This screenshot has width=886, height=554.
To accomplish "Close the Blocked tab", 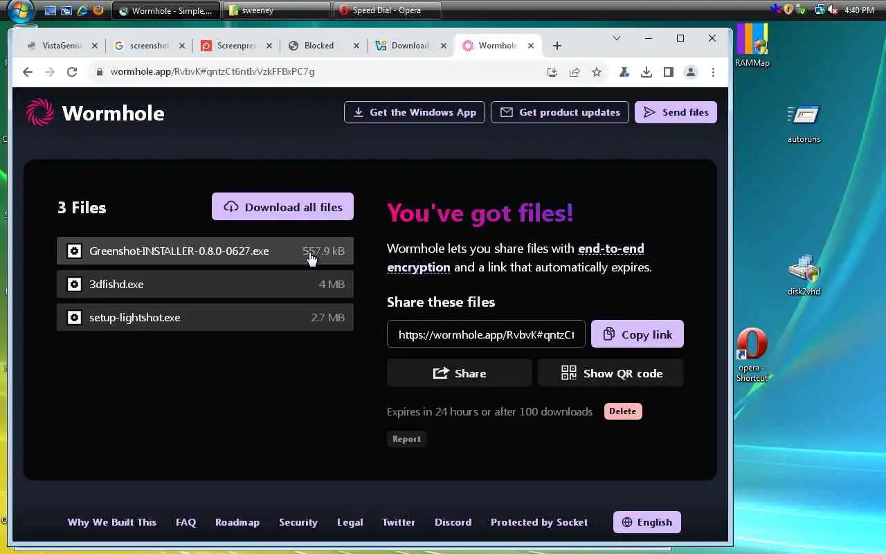I will [356, 46].
